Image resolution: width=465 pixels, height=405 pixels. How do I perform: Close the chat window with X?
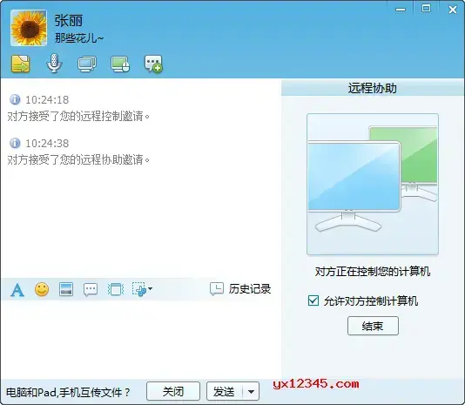[x=453, y=10]
